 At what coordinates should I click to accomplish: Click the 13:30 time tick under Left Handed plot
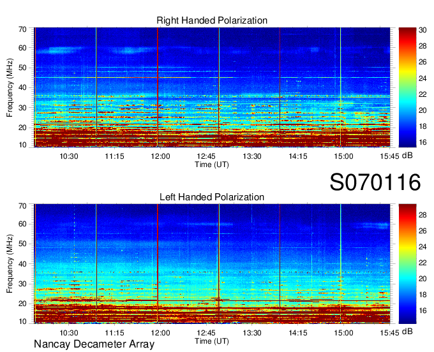[252, 333]
